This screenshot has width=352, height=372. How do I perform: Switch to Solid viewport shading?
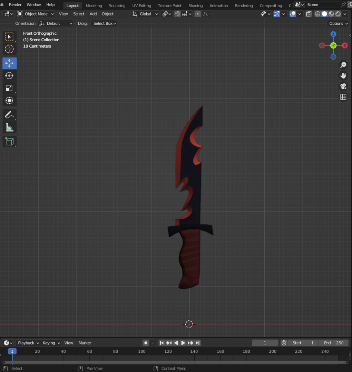324,14
